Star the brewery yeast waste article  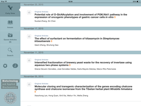point(29,60)
